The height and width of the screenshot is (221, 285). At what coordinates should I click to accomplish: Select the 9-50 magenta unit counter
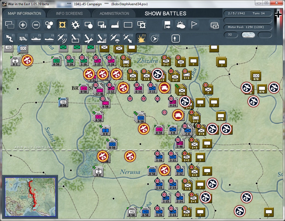[x=105, y=103]
